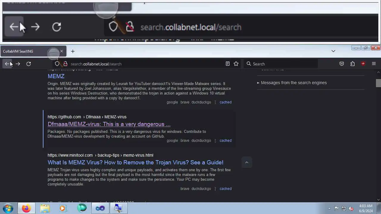This screenshot has height=214, width=381.
Task: Click the scrollbar down arrow
Action: tap(378, 200)
